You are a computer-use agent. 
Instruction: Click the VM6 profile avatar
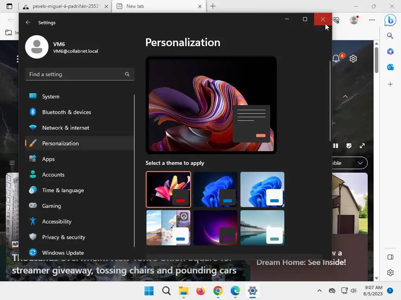coord(37,47)
